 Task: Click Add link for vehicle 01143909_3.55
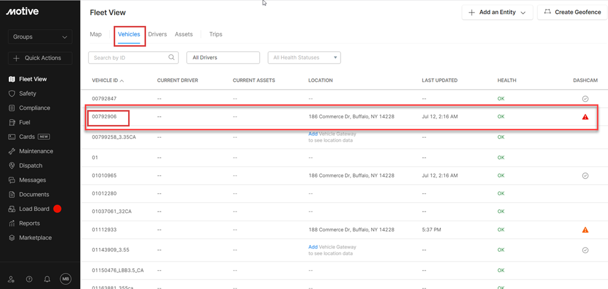(x=313, y=247)
